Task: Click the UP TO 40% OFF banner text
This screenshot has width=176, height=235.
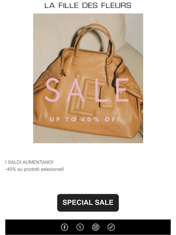Action: [x=85, y=119]
